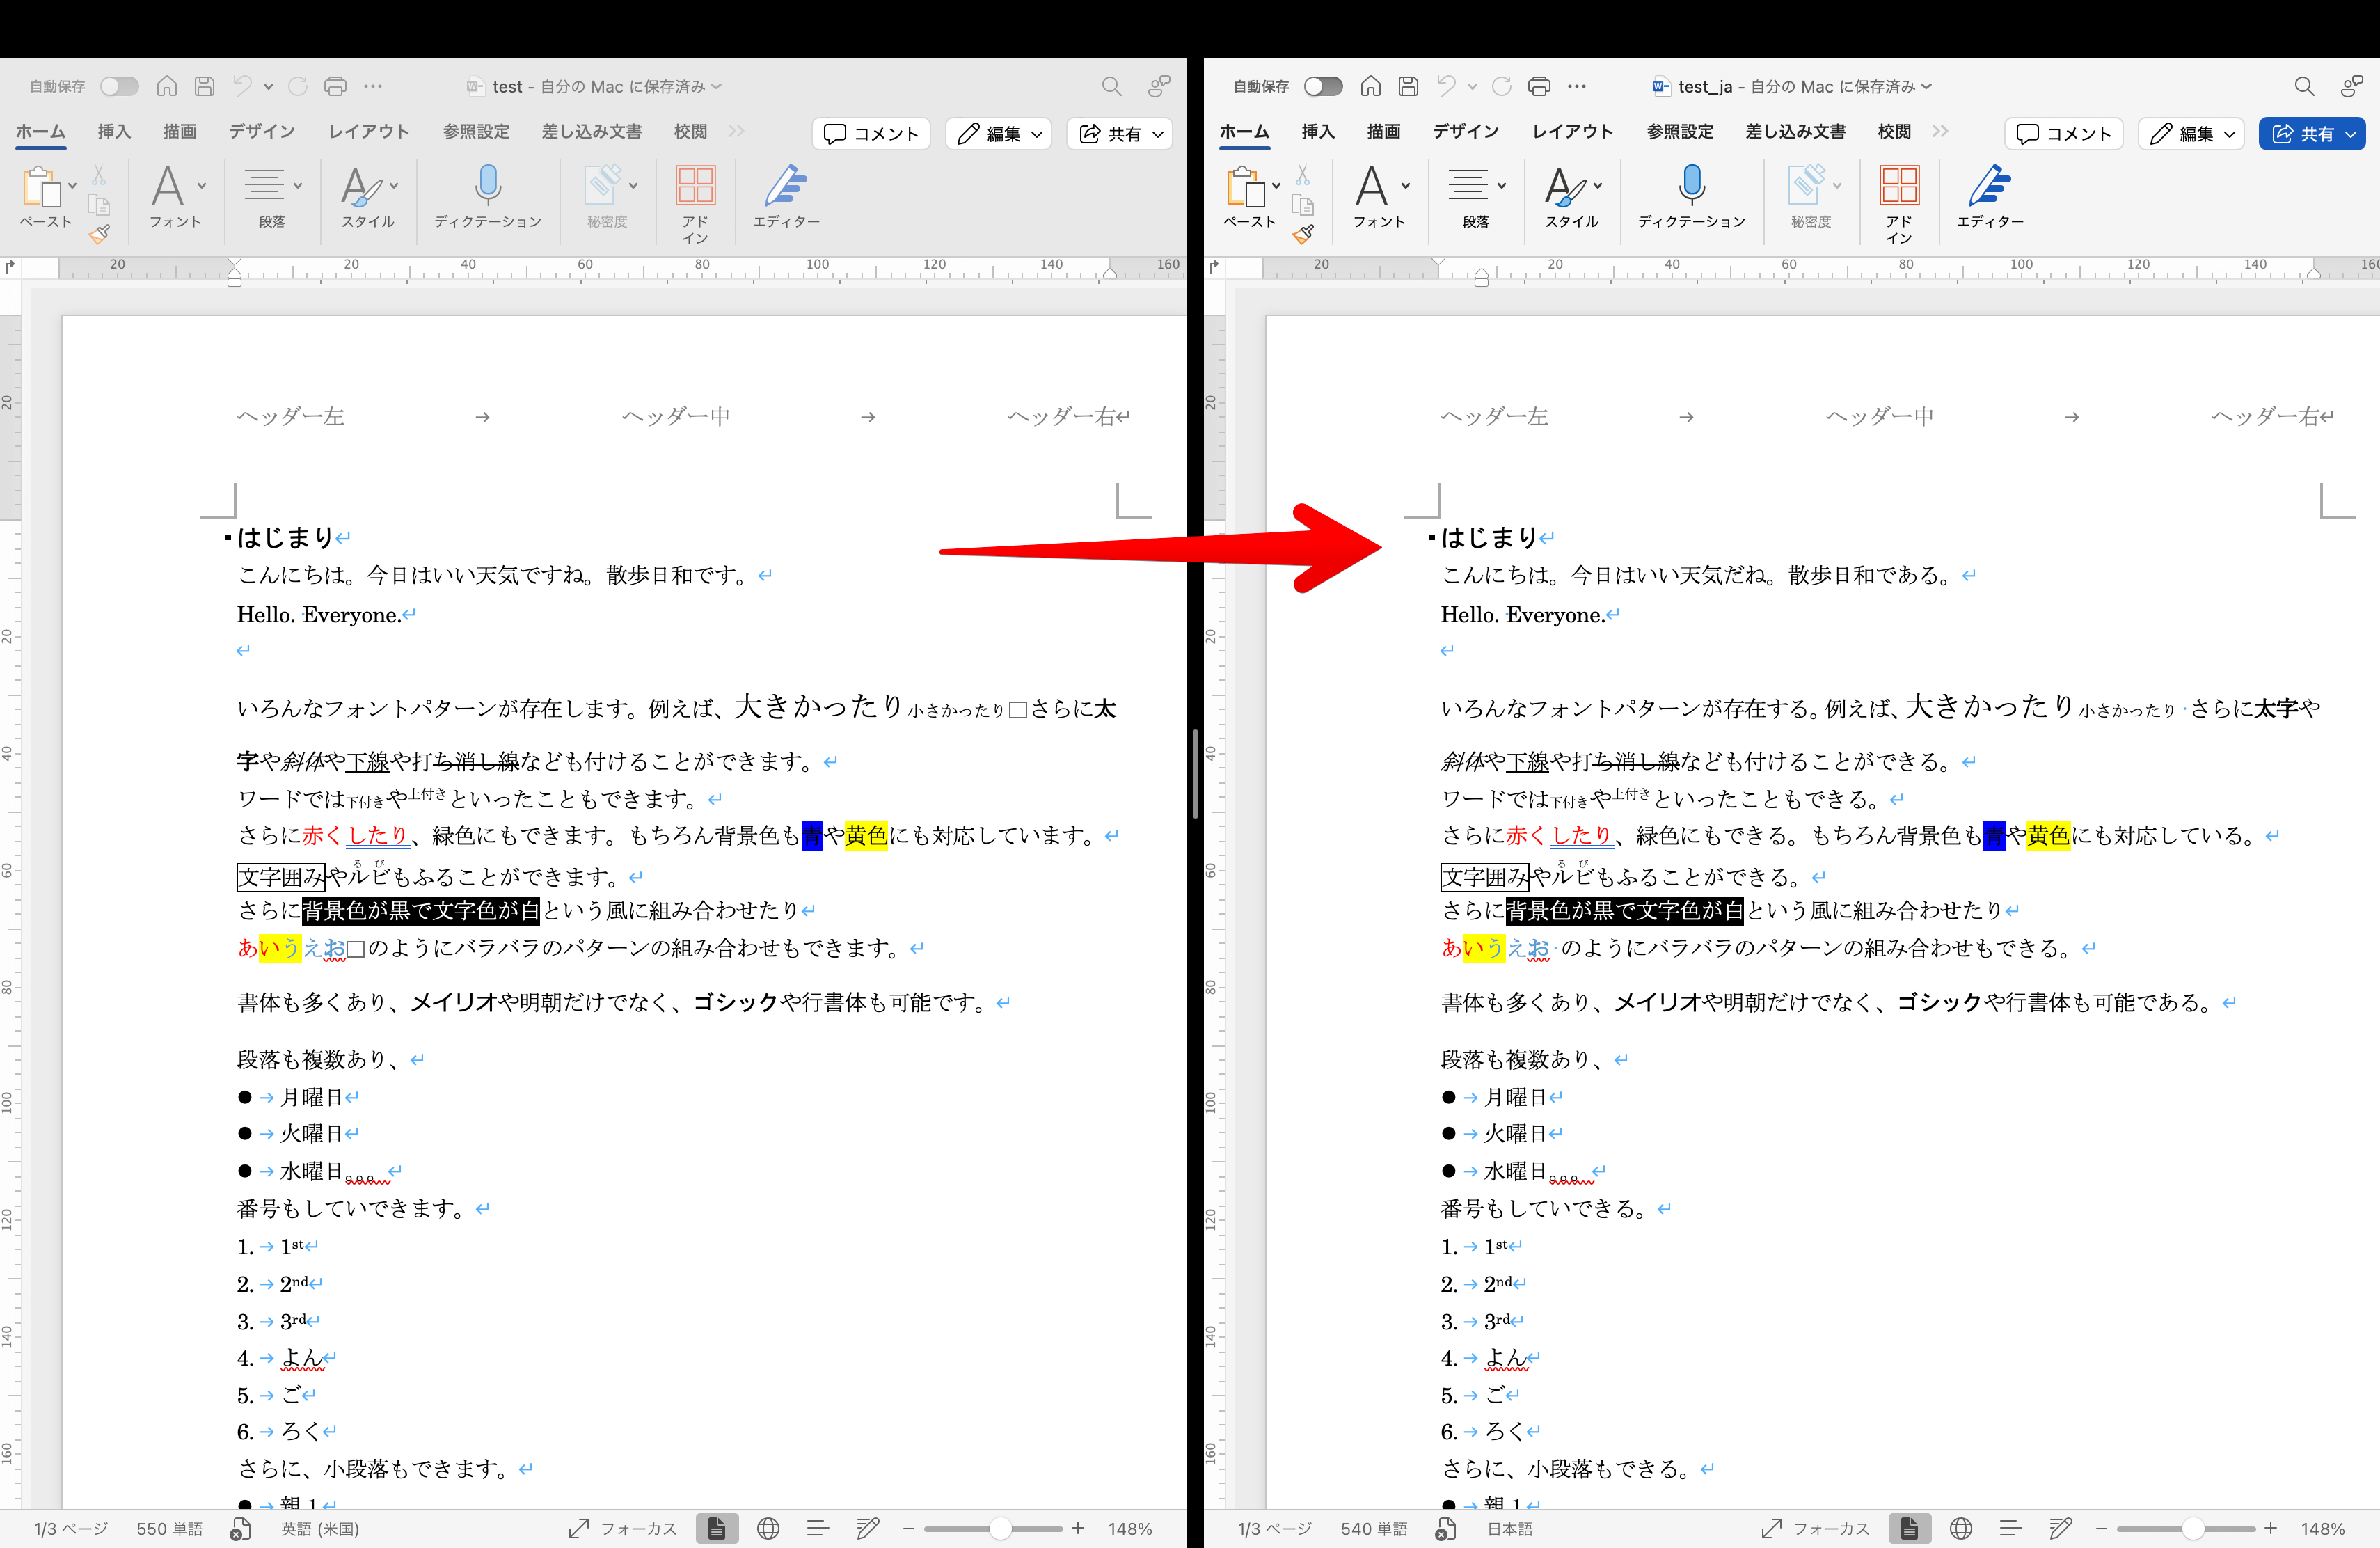
Task: Click the save icon in right window toolbar
Action: point(1409,87)
